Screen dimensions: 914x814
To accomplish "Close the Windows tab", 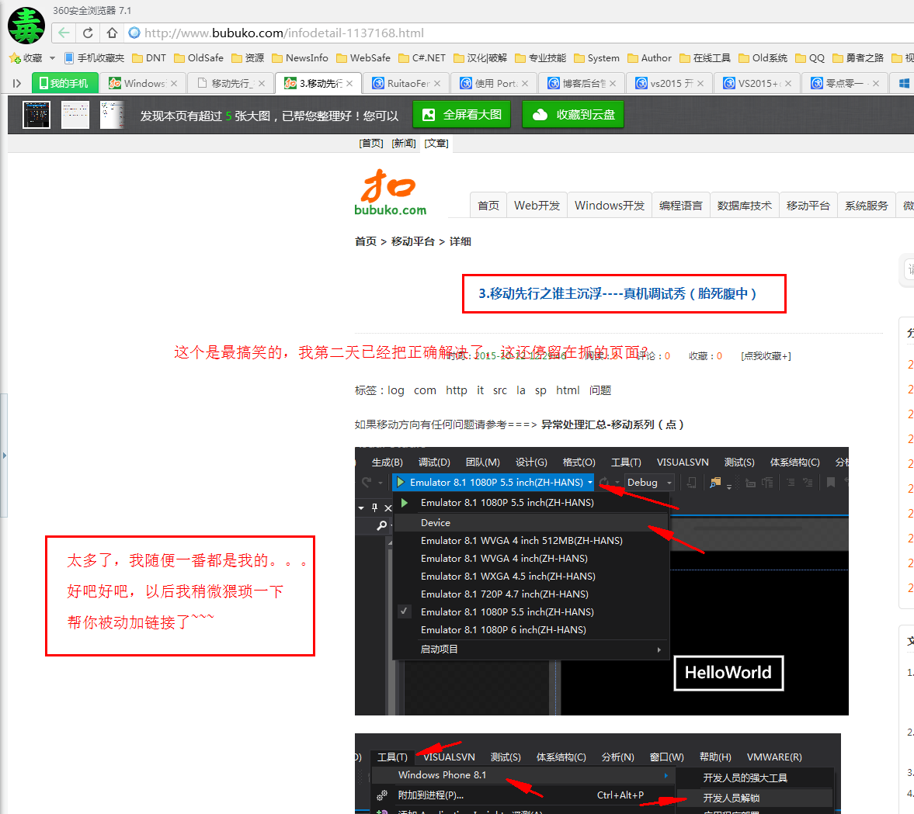I will point(174,83).
